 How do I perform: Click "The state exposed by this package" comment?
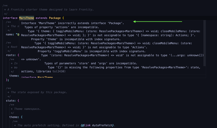click(x=38, y=92)
